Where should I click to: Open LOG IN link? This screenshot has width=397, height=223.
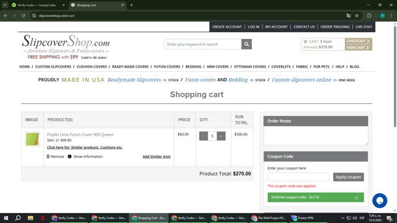click(254, 27)
